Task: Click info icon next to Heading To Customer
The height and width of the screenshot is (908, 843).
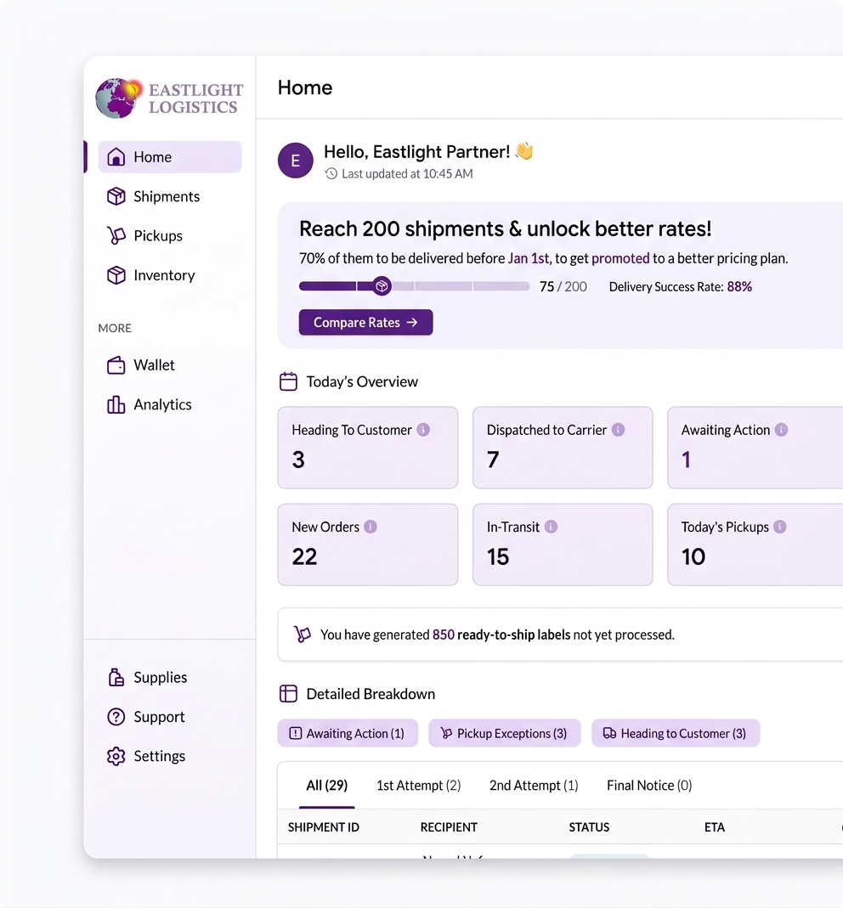Action: [423, 430]
